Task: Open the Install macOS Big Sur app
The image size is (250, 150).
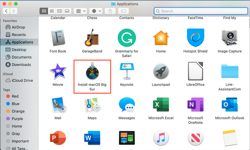Action: click(92, 72)
